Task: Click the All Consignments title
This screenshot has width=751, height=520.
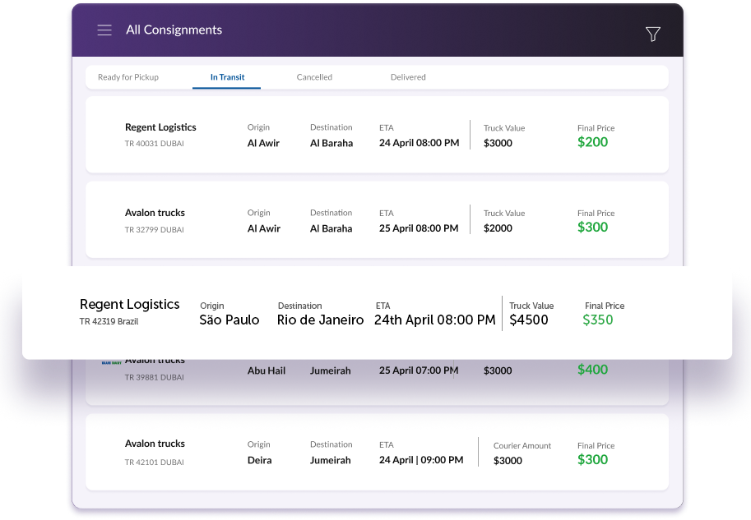Action: click(174, 30)
